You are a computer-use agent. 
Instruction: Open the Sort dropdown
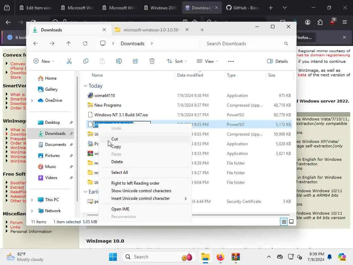[177, 61]
